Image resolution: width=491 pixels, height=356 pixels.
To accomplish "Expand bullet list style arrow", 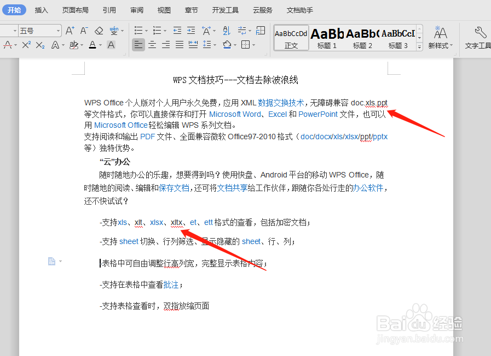I will click(146, 31).
